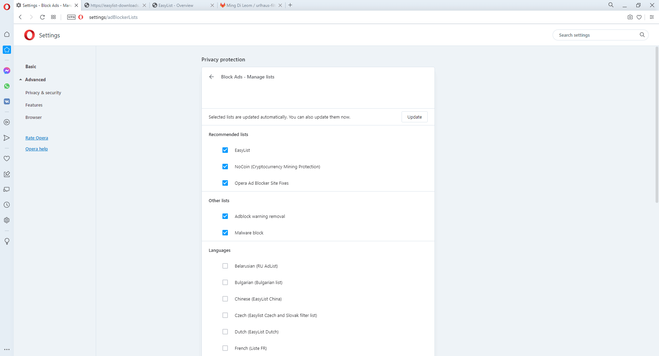
Task: Open Facebook Messenger in the sidebar
Action: coord(7,71)
